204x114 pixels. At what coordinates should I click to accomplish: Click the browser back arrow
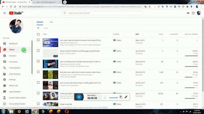point(3,7)
